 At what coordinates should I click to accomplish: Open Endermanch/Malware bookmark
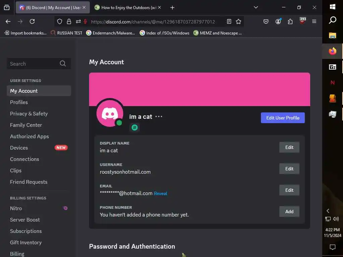111,33
